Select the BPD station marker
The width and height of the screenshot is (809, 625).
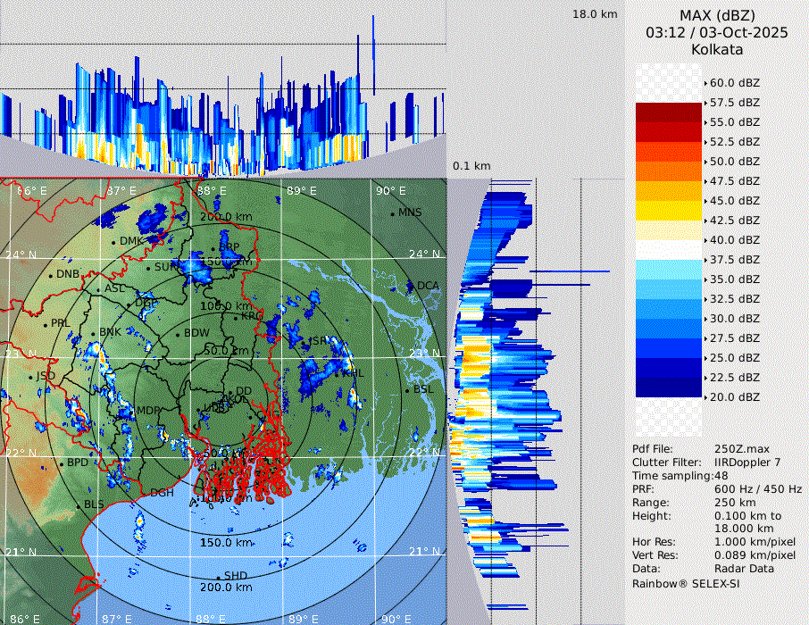(62, 463)
